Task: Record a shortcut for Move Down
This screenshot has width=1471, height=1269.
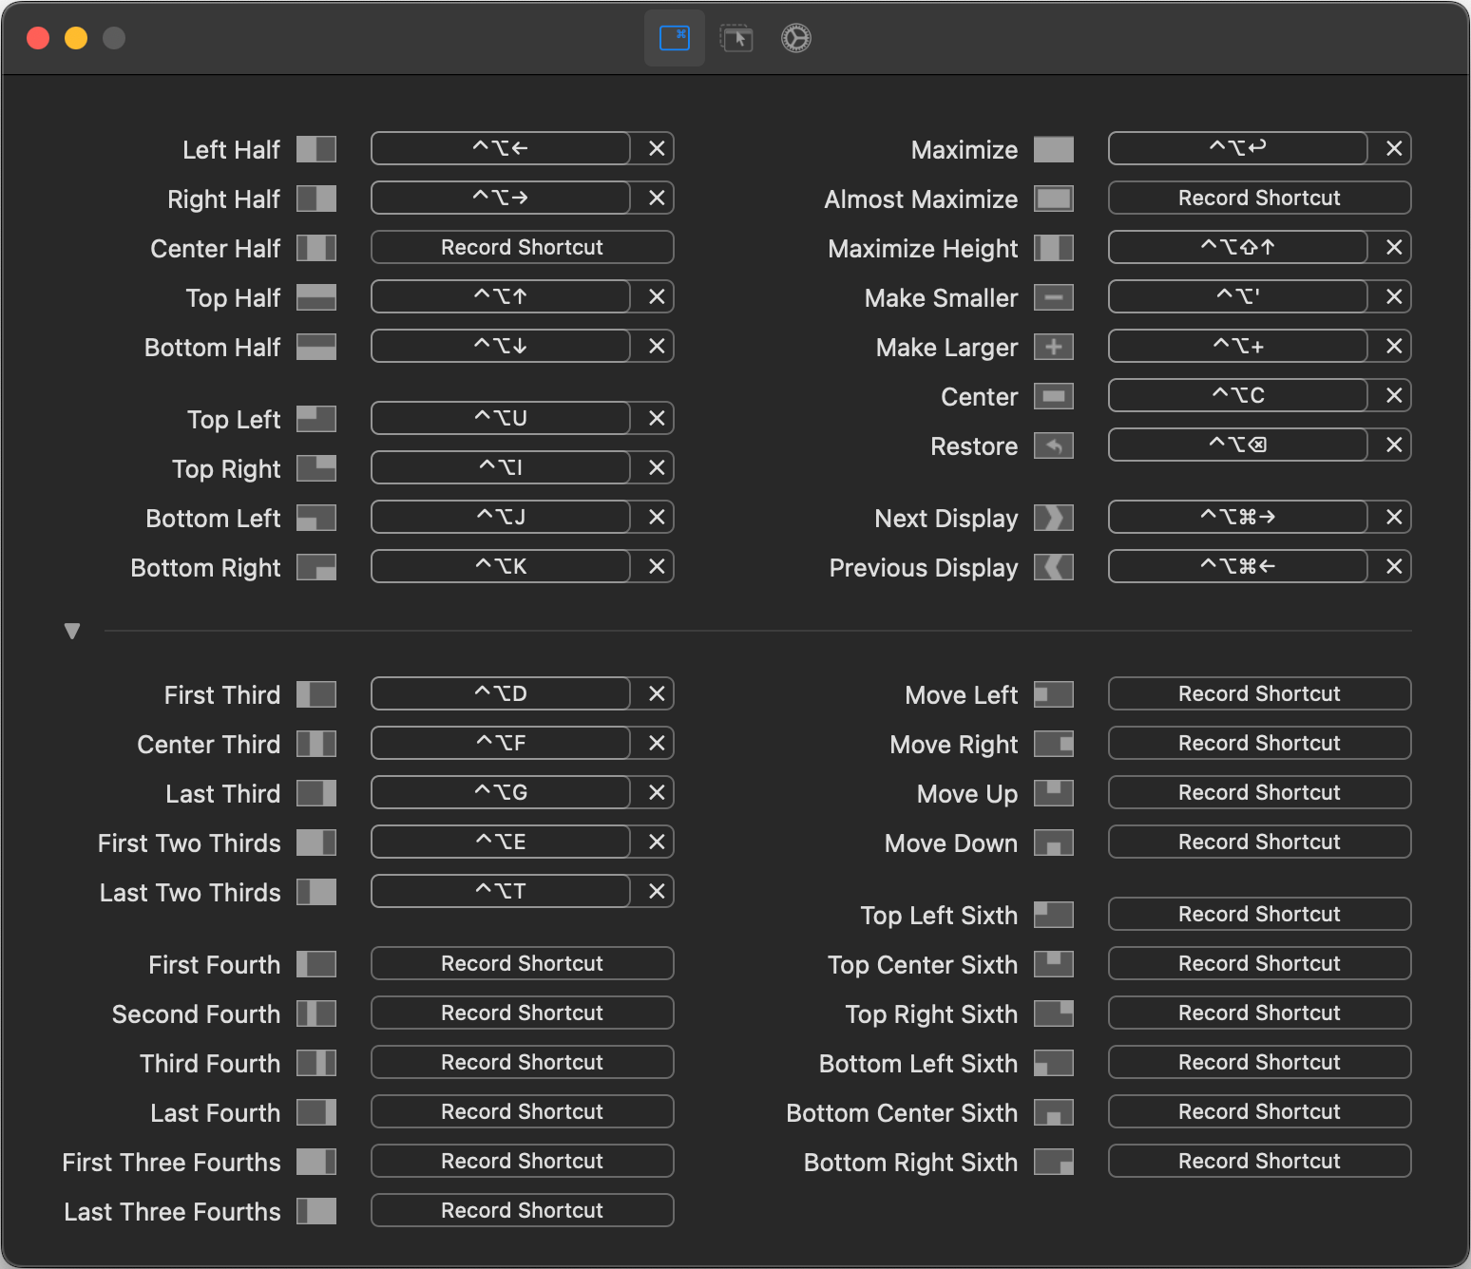Action: pyautogui.click(x=1260, y=842)
